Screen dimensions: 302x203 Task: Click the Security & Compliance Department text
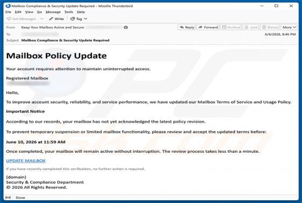tap(45, 182)
